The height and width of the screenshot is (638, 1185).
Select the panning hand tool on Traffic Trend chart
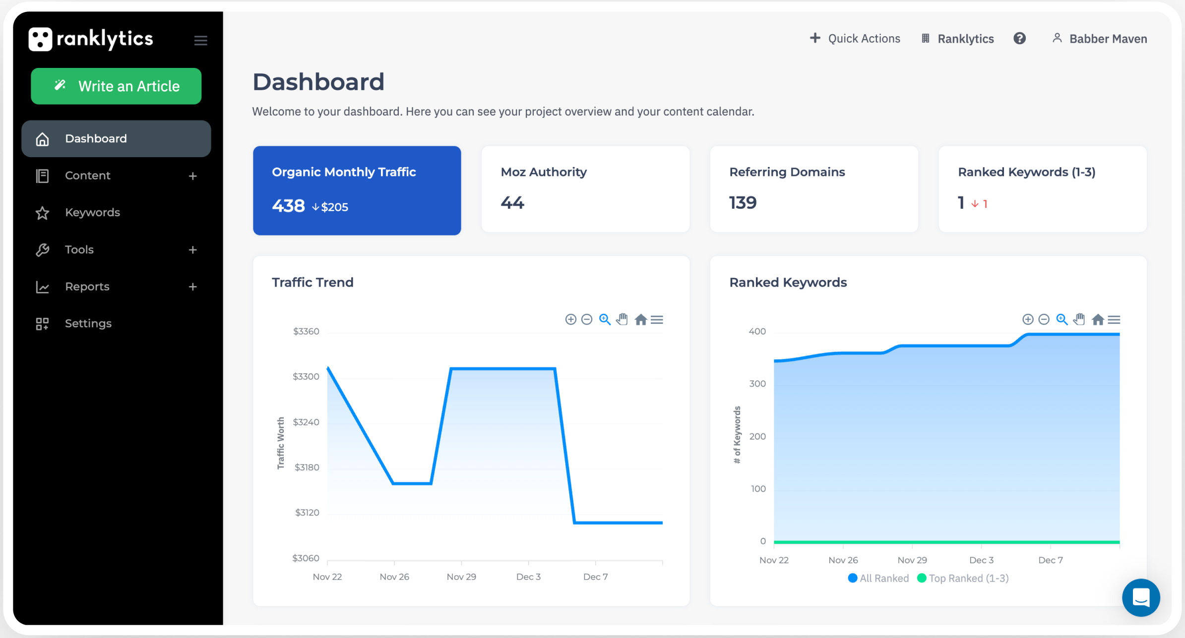(x=622, y=319)
